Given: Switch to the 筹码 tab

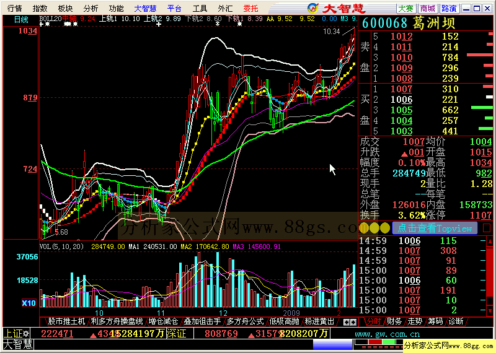Looking at the screenshot, I should click(435, 321).
